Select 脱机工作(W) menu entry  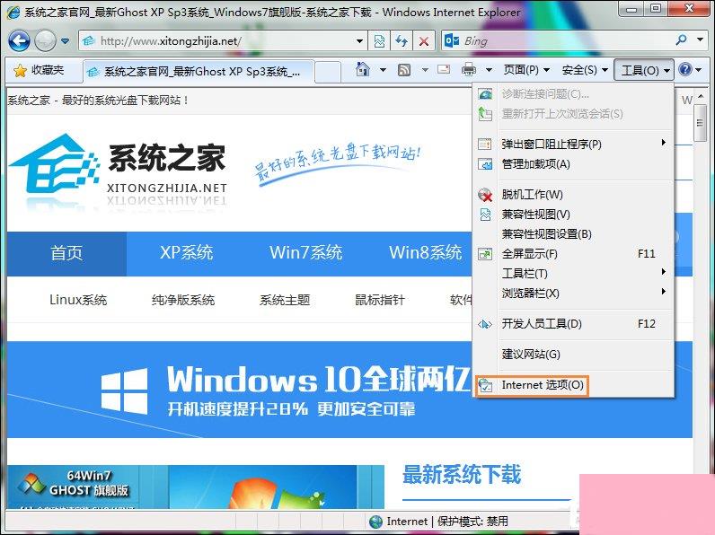point(574,195)
